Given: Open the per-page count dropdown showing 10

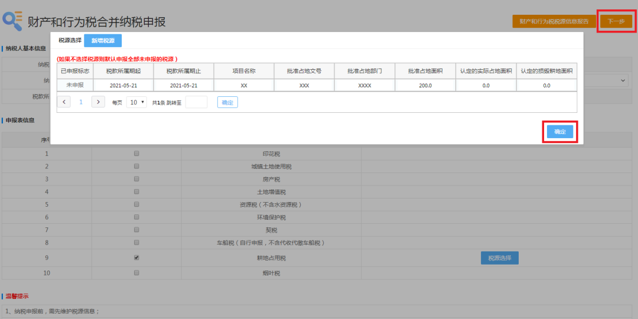Looking at the screenshot, I should coord(136,102).
